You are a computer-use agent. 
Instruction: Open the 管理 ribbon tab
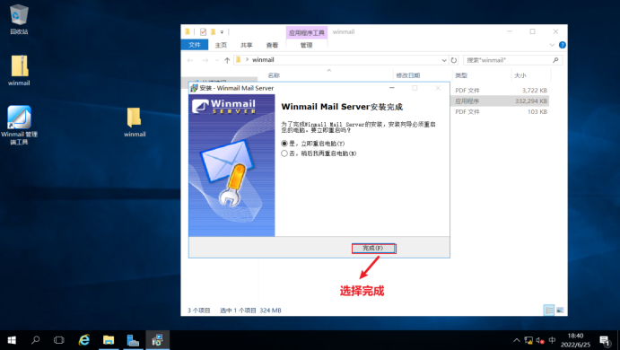pyautogui.click(x=307, y=45)
